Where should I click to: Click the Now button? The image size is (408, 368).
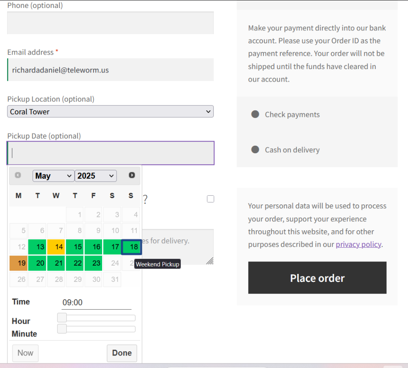(25, 353)
